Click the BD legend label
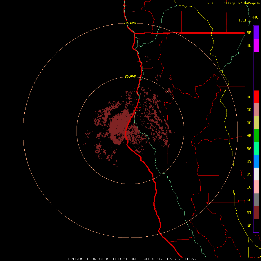The width and height of the screenshot is (261, 261). (x=249, y=123)
